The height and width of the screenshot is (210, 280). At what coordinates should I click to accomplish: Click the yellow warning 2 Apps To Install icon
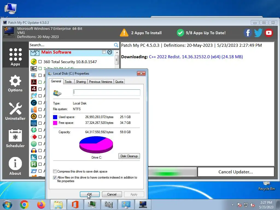[124, 33]
